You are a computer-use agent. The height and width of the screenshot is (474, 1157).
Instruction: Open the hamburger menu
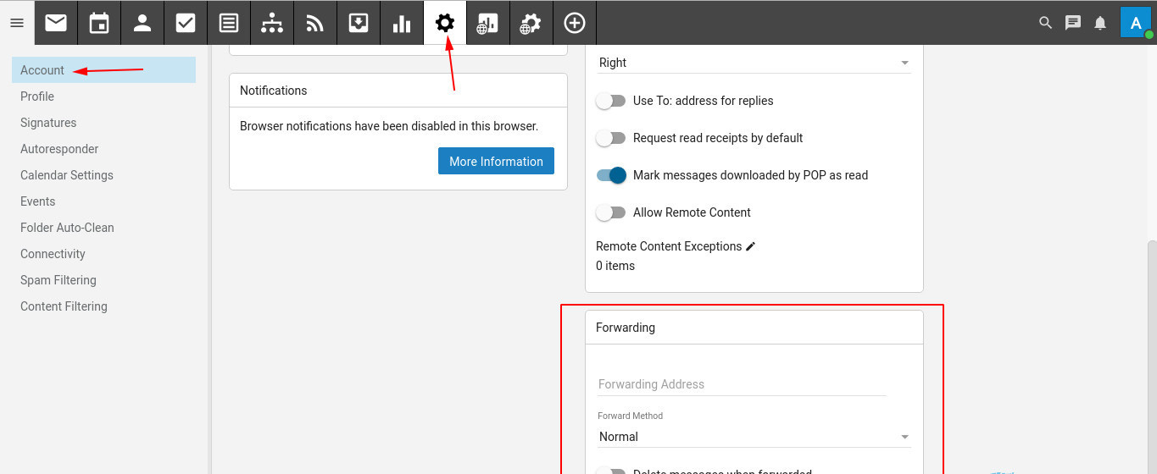[17, 23]
